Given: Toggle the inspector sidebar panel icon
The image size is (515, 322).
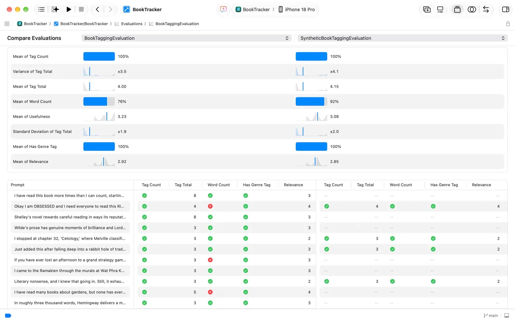Looking at the screenshot, I should point(505,9).
